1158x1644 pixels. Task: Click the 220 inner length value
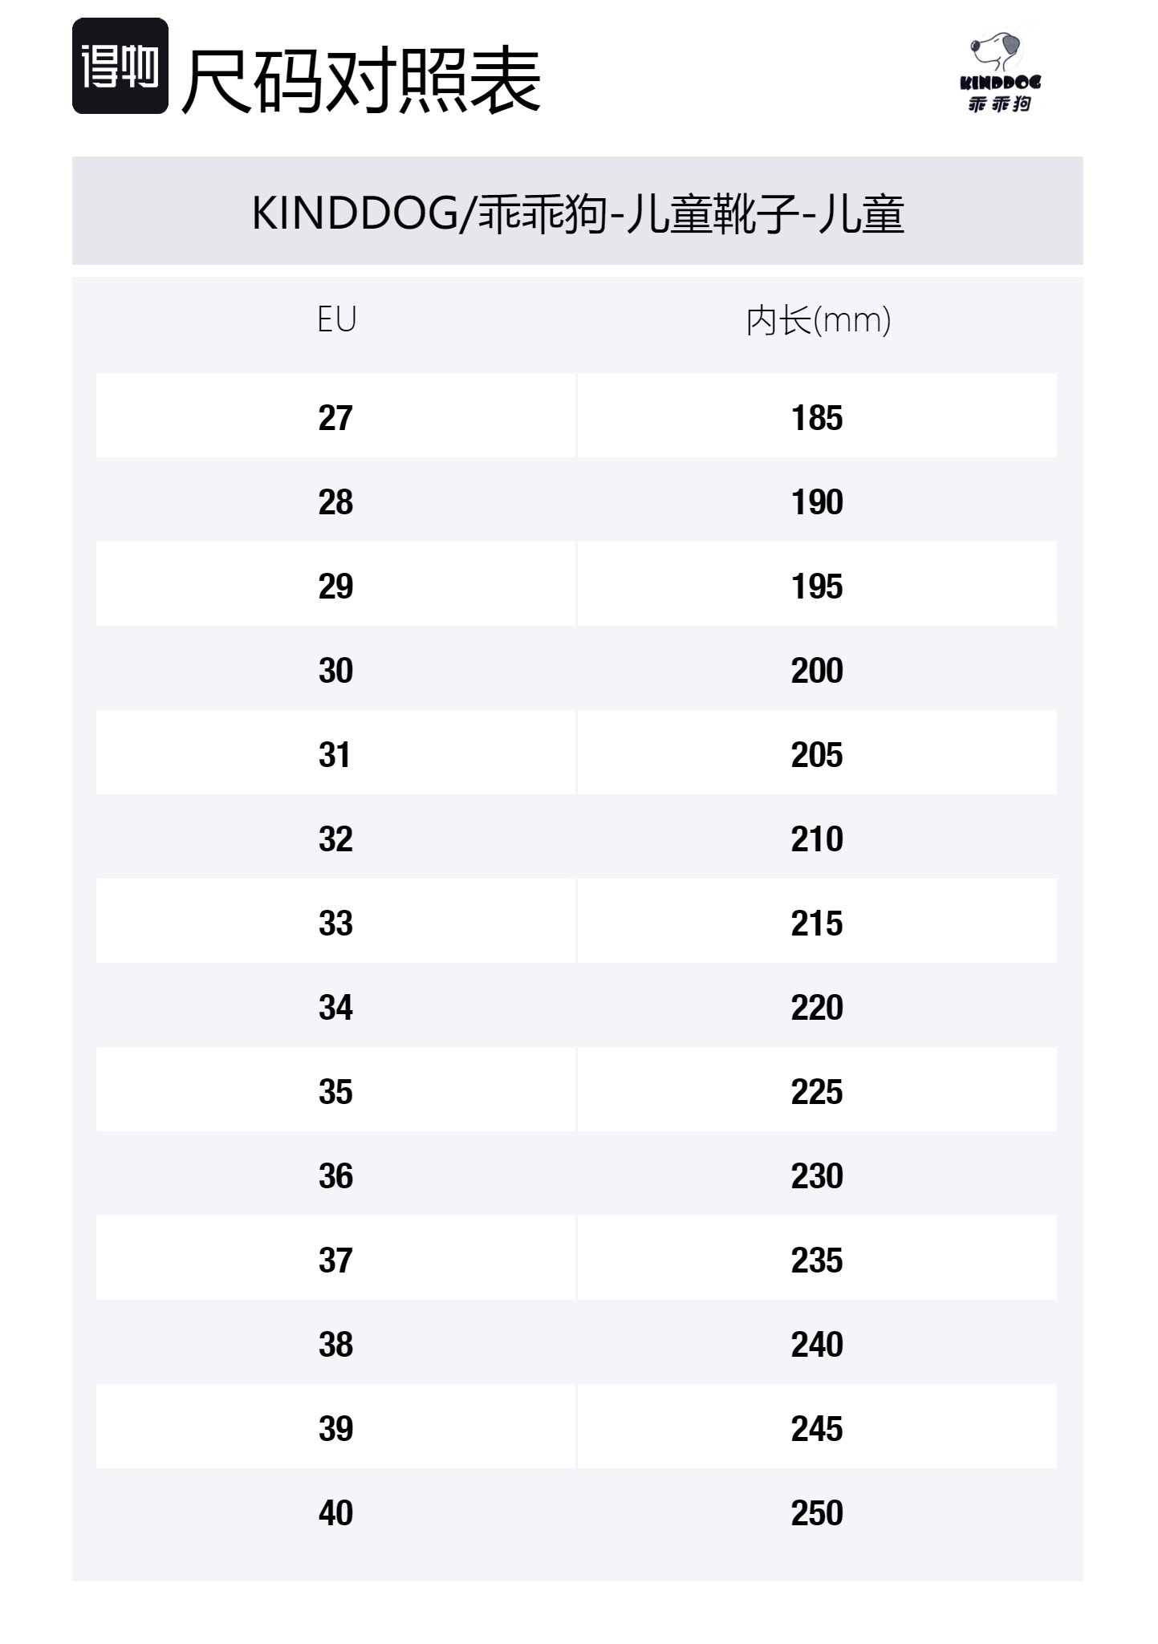coord(817,1007)
